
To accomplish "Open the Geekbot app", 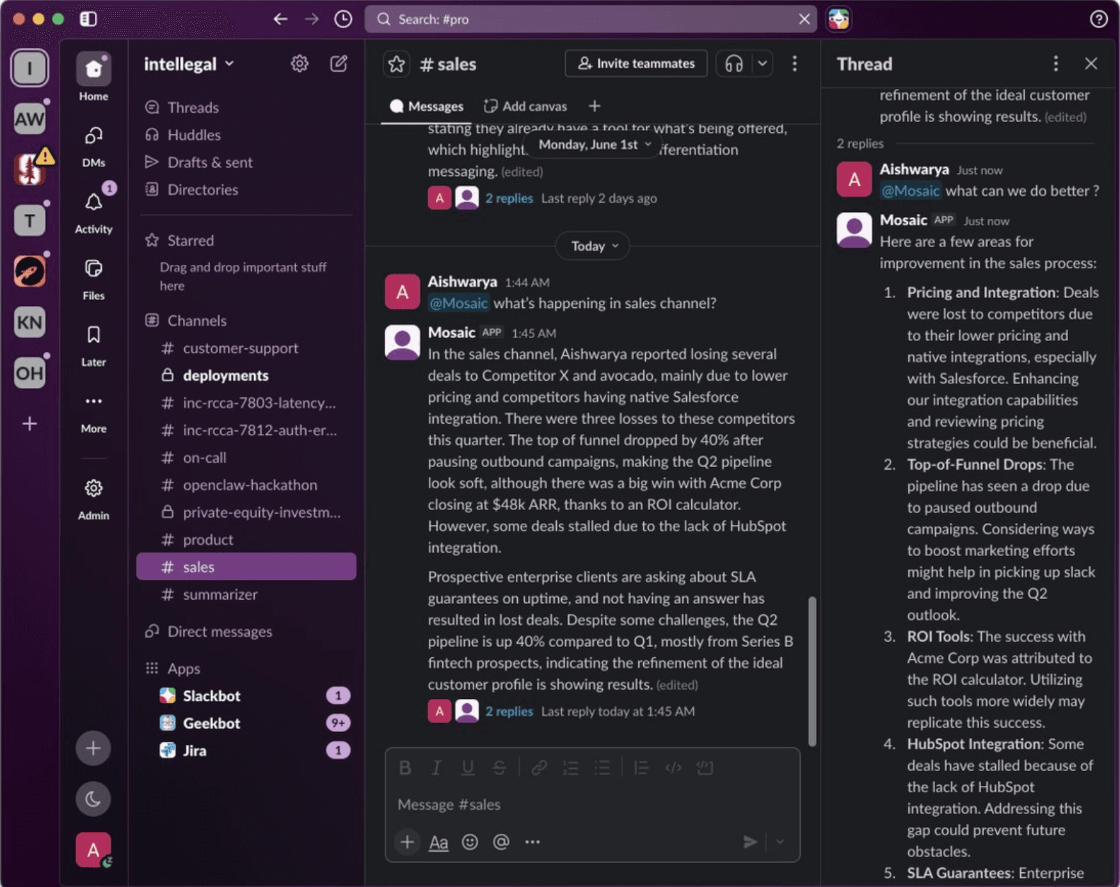I will tap(246, 723).
